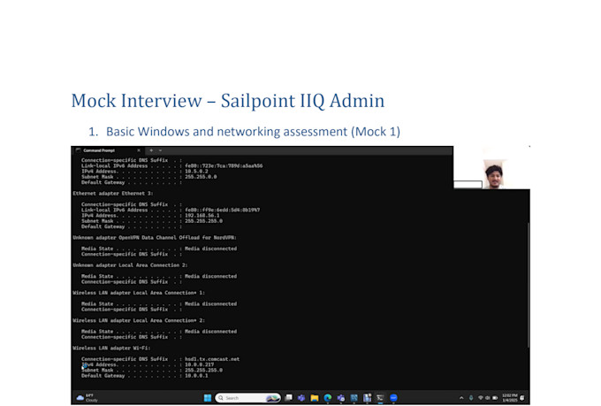
Task: Open the notification center icon
Action: click(522, 398)
